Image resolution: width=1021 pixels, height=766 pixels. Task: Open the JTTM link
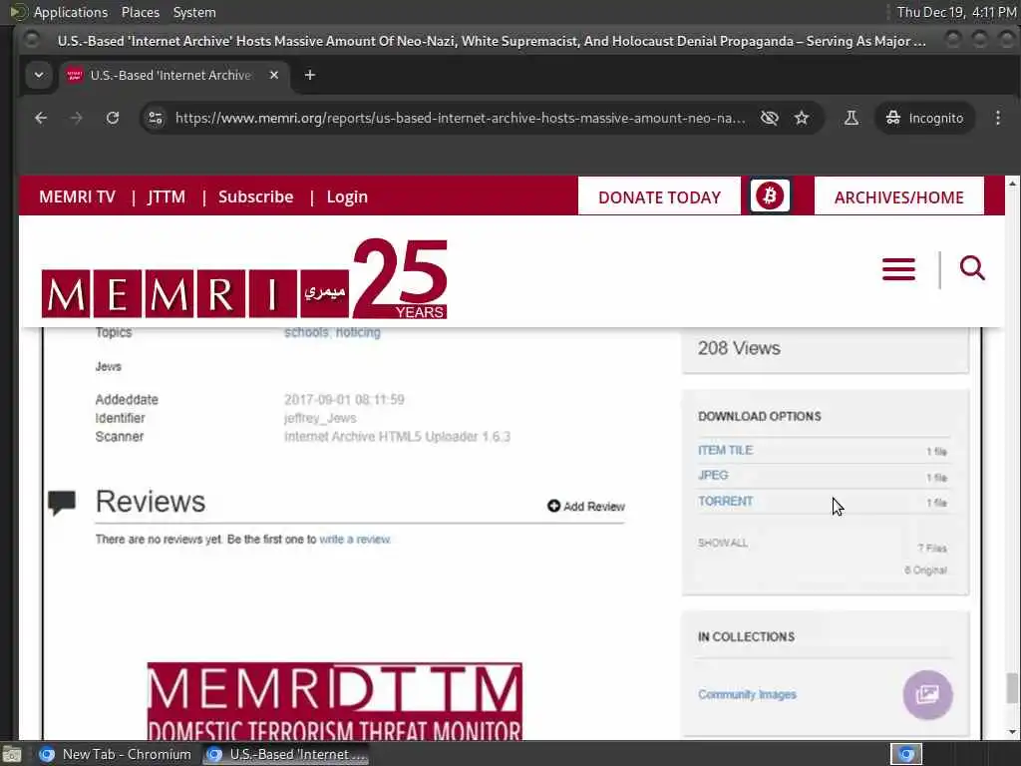coord(167,196)
